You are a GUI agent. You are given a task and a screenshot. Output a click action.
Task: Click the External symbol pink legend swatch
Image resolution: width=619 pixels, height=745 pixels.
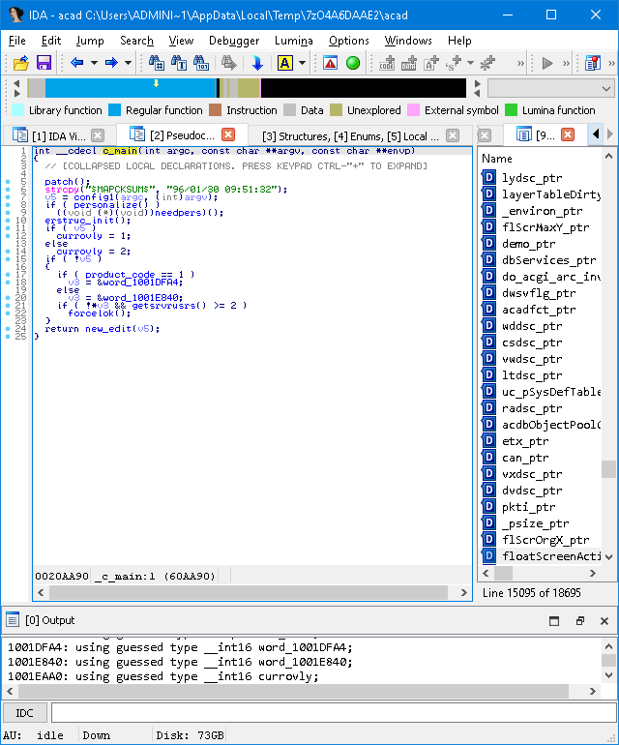point(413,110)
